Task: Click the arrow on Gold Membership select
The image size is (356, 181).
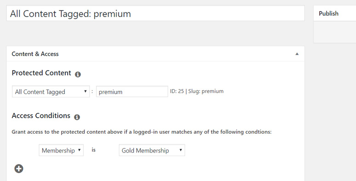Action: tap(181, 150)
